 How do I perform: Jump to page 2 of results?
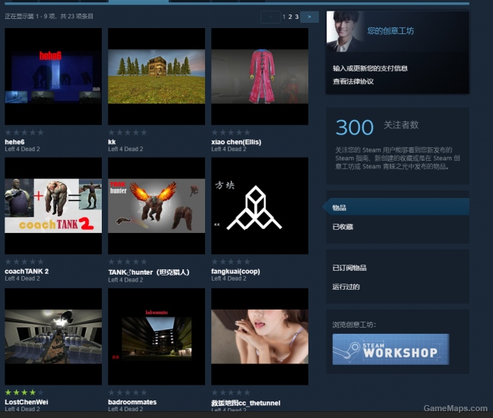point(290,17)
